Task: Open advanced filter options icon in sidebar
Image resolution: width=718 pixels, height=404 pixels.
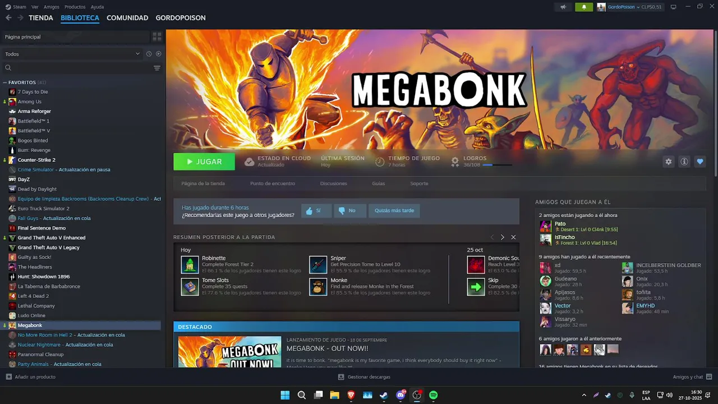Action: (157, 68)
